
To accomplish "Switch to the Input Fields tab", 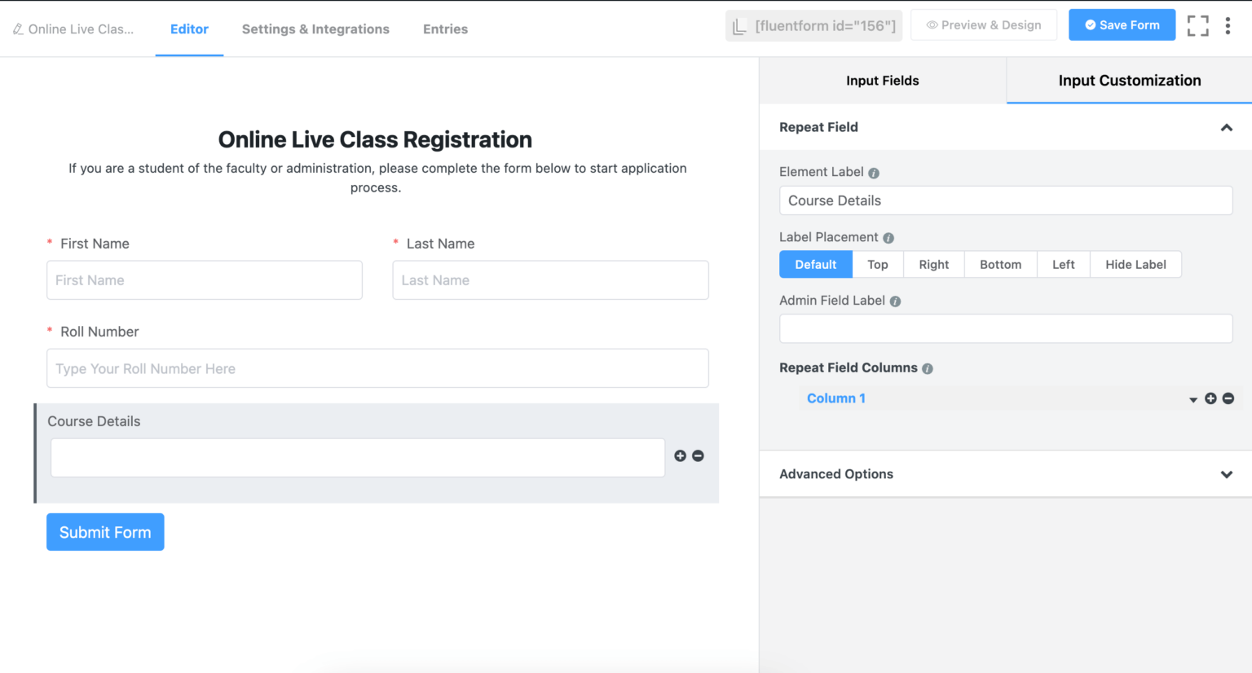I will [x=883, y=81].
